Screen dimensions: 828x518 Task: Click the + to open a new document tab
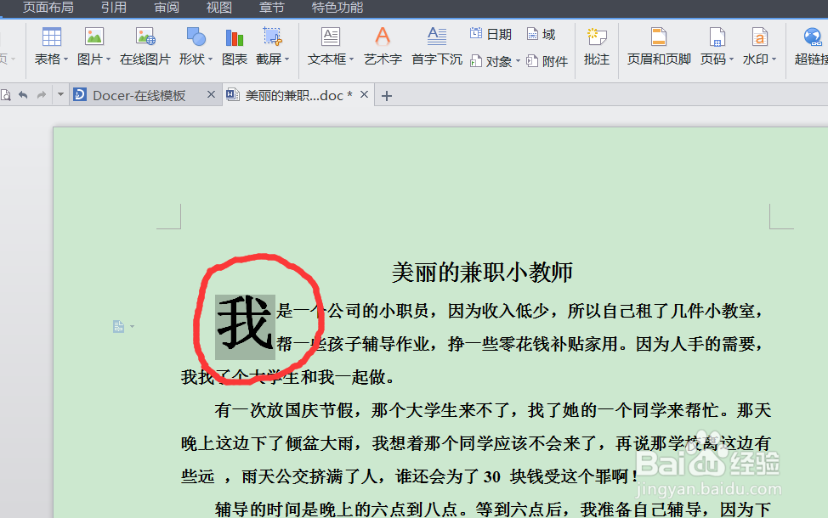(x=388, y=95)
